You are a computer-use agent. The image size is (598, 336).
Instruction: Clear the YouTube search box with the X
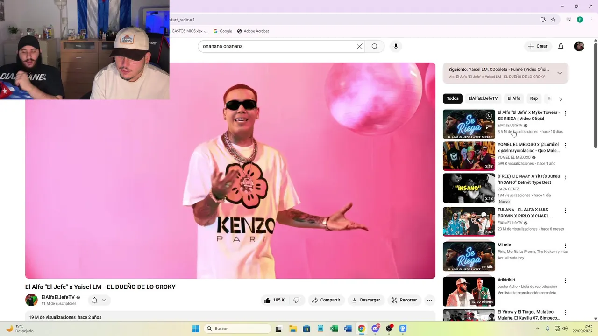pyautogui.click(x=360, y=46)
